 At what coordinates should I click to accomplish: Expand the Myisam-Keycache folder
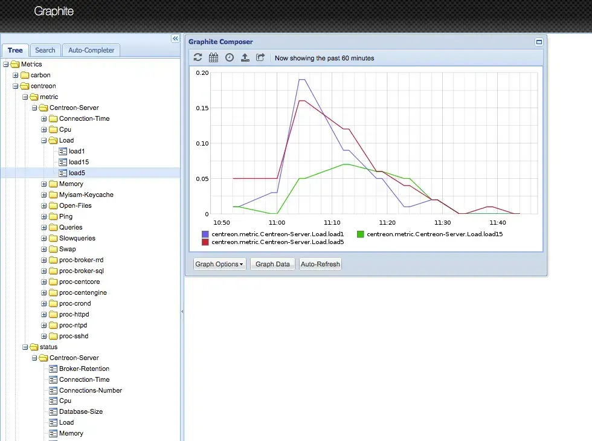tap(43, 195)
